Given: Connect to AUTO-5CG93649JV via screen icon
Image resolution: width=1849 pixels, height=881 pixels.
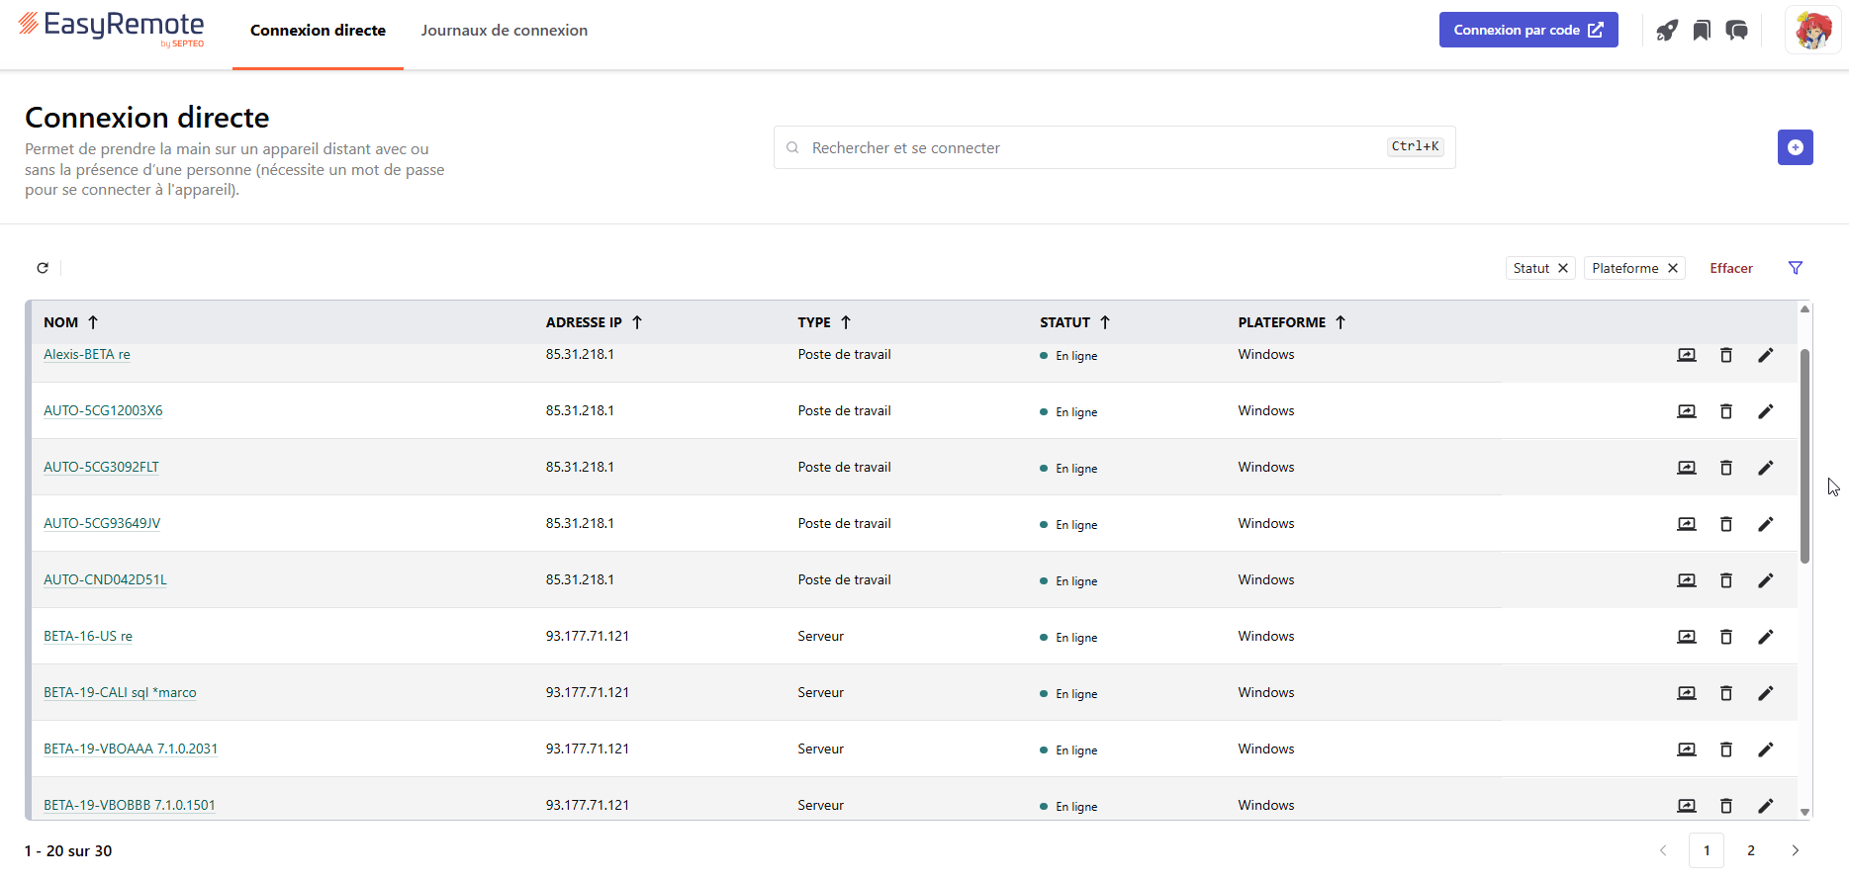Looking at the screenshot, I should pyautogui.click(x=1687, y=524).
